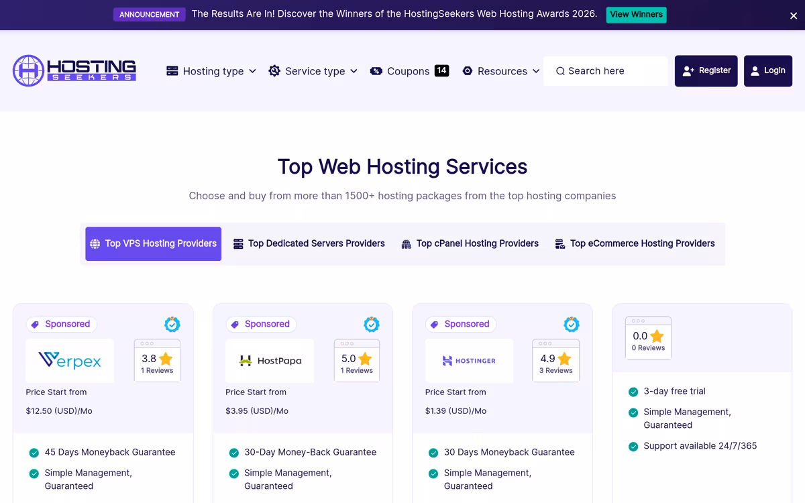Click the $1.39 (USD)/Mo price text
The height and width of the screenshot is (503, 805).
tap(456, 411)
